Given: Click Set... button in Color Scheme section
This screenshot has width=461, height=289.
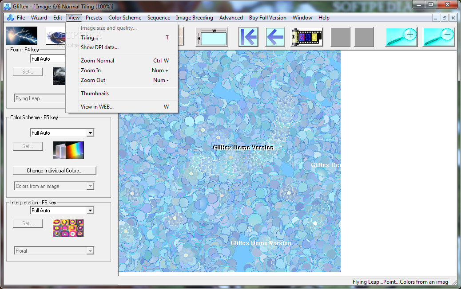Looking at the screenshot, I should pyautogui.click(x=28, y=146).
